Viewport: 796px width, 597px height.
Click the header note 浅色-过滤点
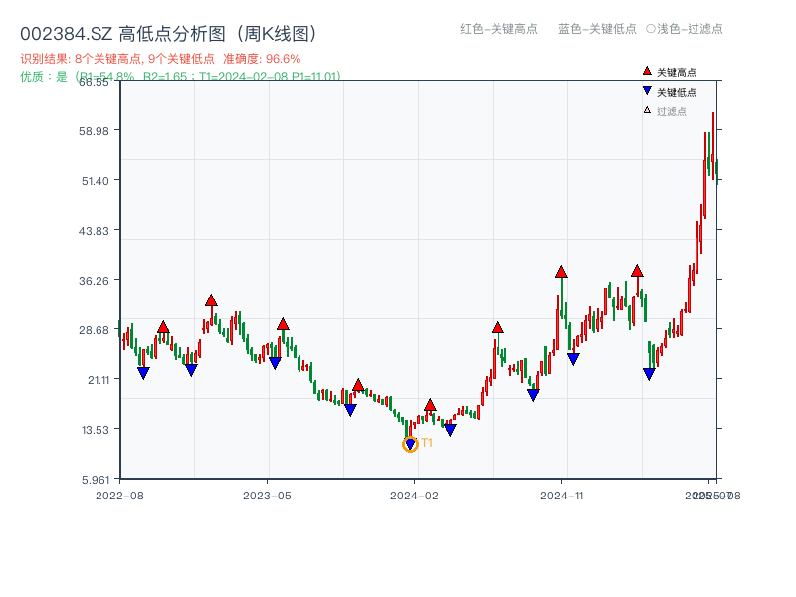685,29
